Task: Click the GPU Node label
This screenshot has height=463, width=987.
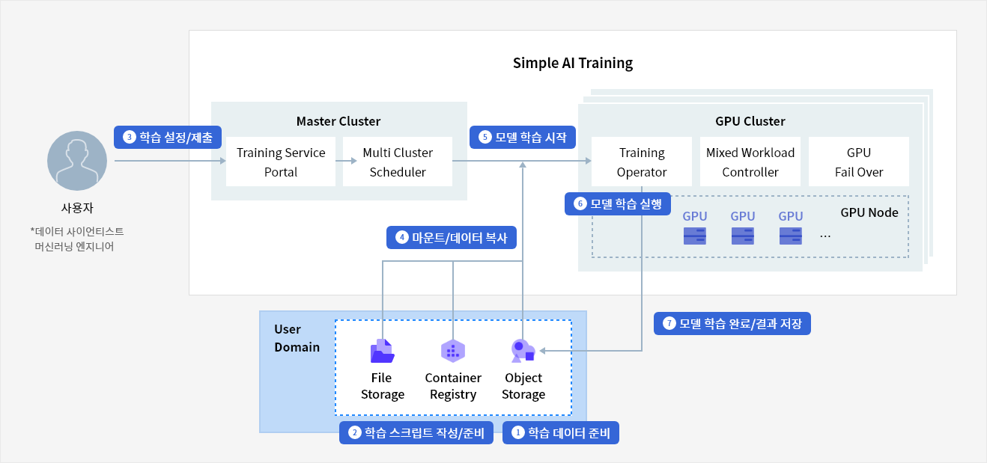Action: (x=869, y=212)
